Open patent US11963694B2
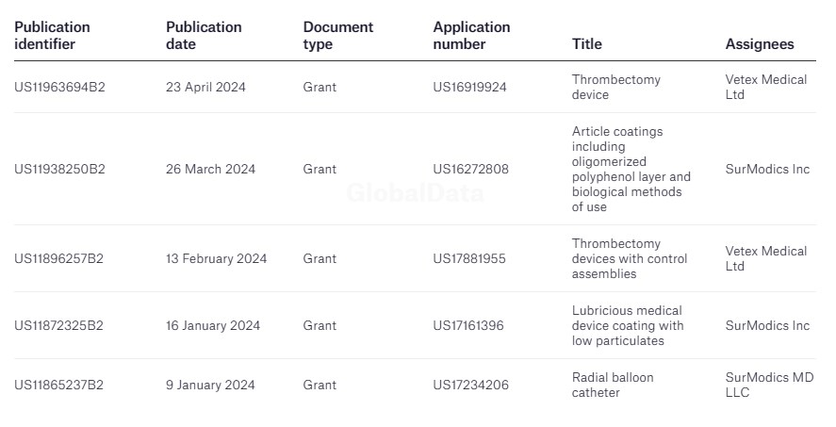836x427 pixels. coord(59,87)
